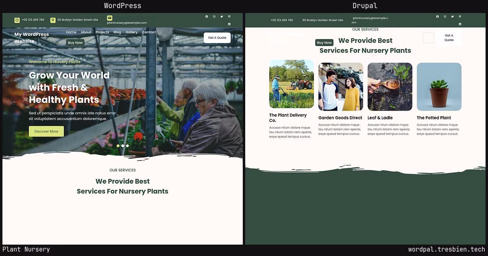The height and width of the screenshot is (256, 488).
Task: Click the wooden ladle water thumbnail
Action: point(390,87)
